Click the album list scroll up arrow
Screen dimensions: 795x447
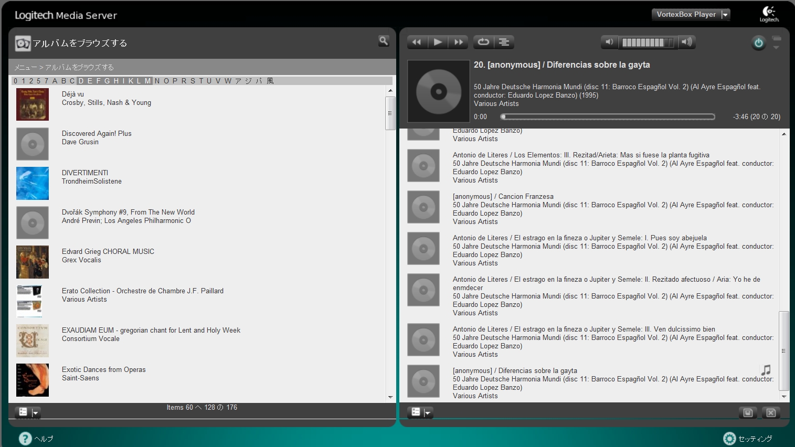(390, 91)
